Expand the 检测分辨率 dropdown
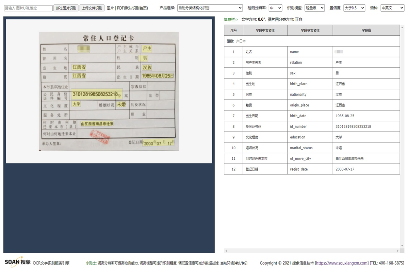Image resolution: width=408 pixels, height=272 pixels. coord(275,8)
